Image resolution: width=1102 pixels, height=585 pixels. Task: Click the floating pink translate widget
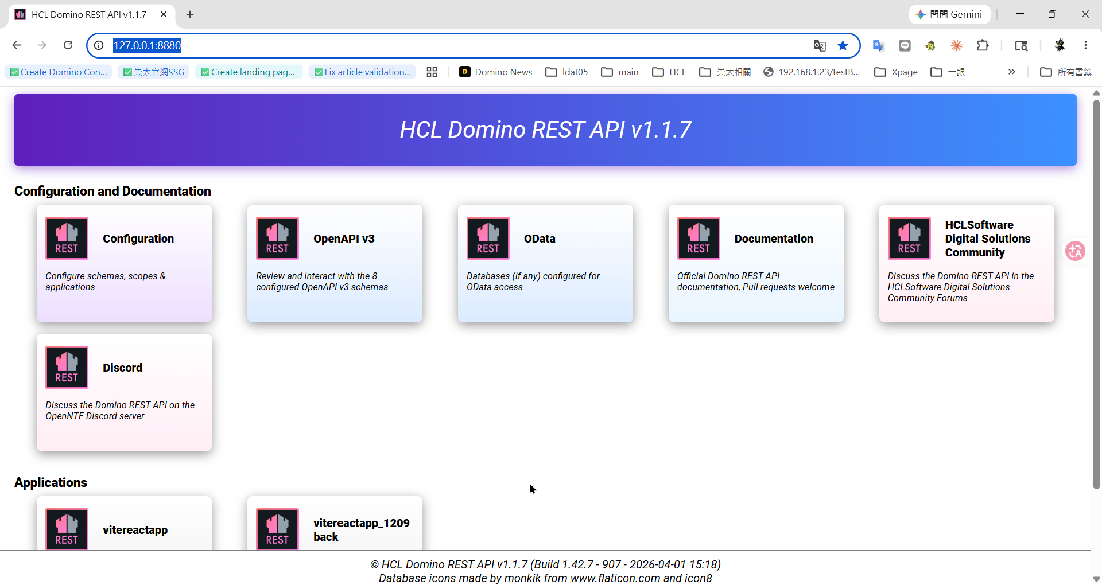1075,251
